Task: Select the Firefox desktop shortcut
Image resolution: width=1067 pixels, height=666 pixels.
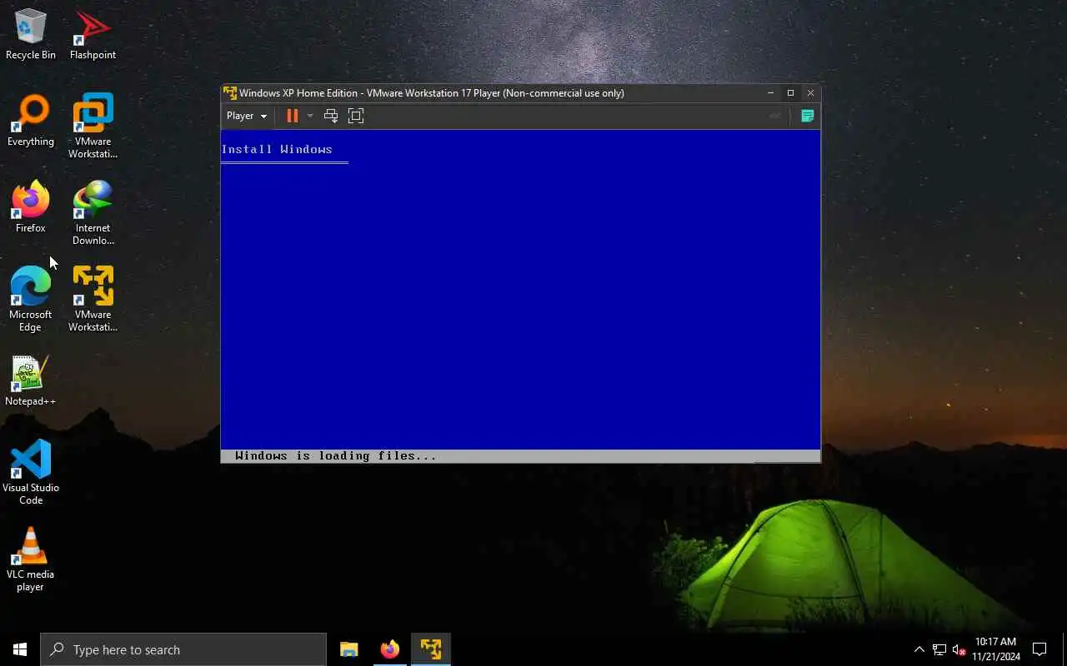Action: pyautogui.click(x=31, y=207)
